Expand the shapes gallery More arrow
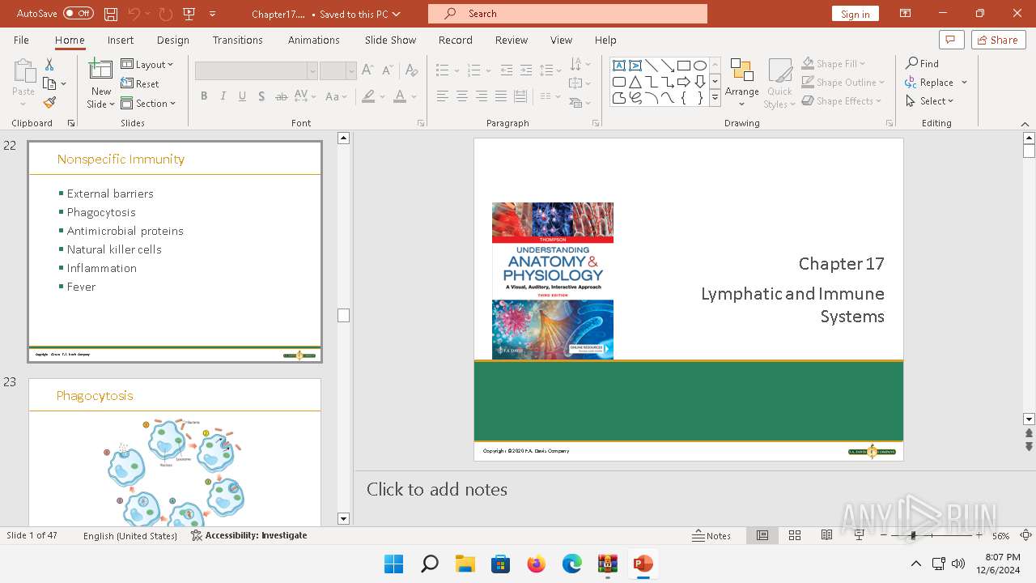Image resolution: width=1036 pixels, height=583 pixels. click(715, 98)
